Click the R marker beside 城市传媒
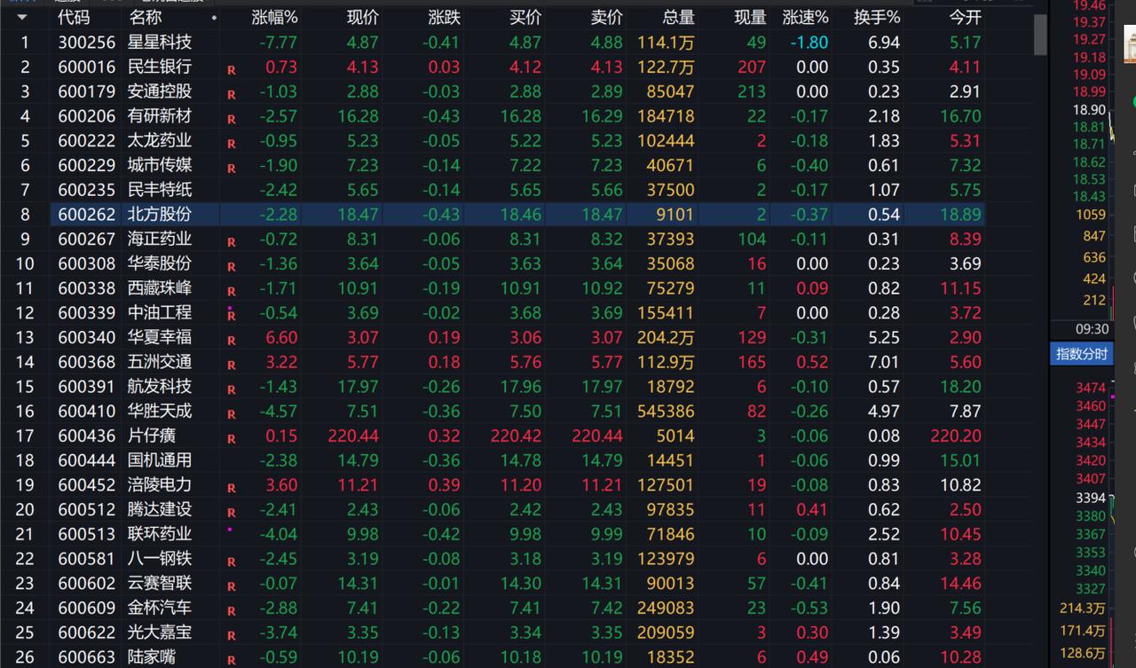The image size is (1136, 668). [x=232, y=169]
